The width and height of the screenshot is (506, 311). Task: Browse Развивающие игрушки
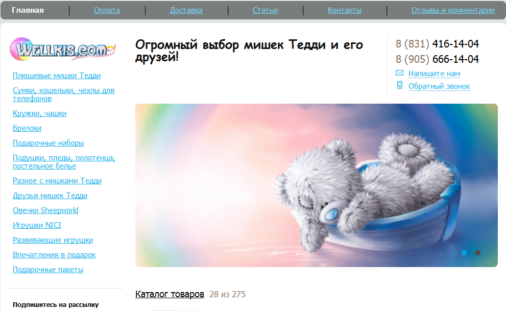tap(53, 240)
